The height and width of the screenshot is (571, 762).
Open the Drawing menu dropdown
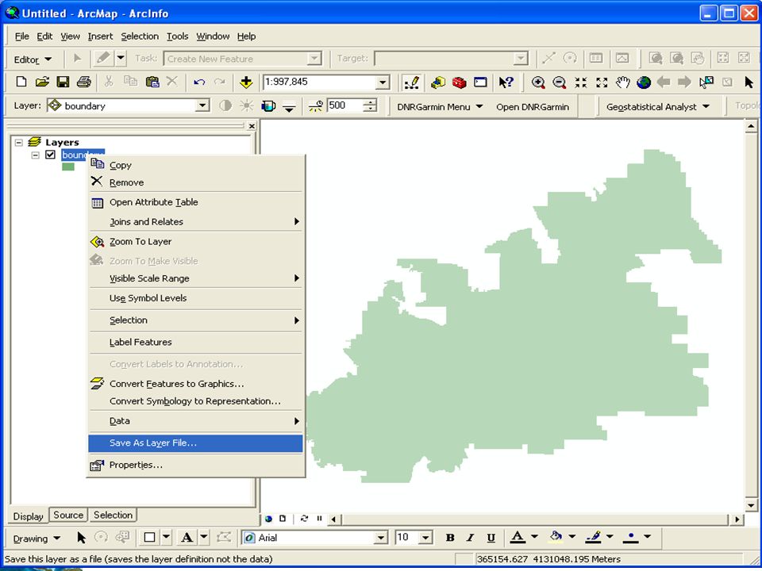37,538
